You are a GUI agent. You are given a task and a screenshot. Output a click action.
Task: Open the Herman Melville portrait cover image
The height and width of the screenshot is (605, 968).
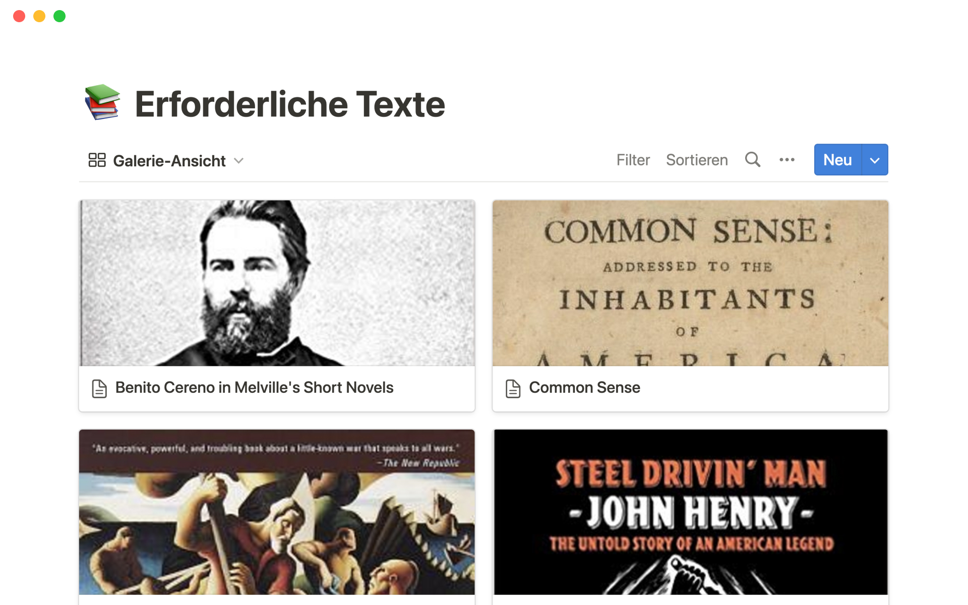point(277,283)
